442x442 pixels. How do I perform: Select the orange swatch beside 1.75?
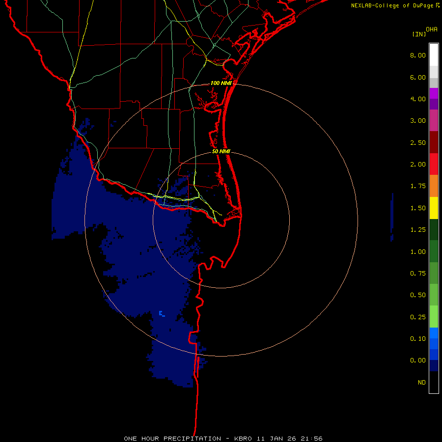pyautogui.click(x=434, y=186)
